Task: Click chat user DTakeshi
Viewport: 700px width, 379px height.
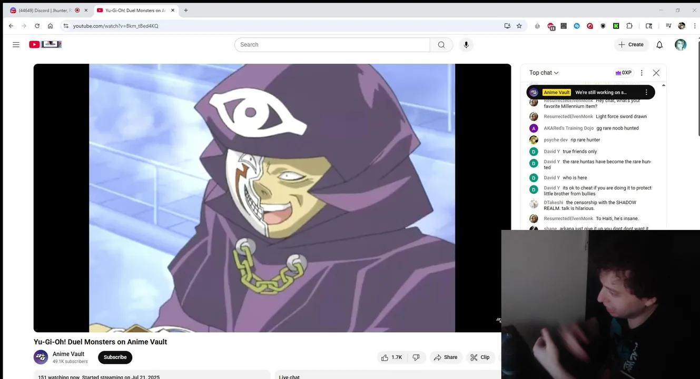Action: point(553,203)
